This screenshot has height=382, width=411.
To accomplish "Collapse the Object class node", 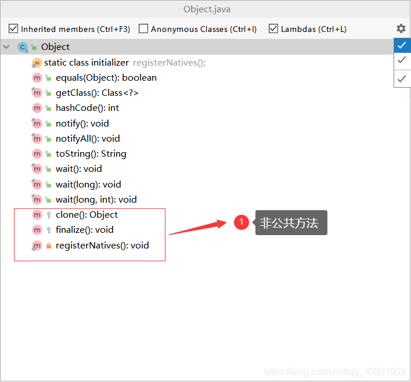I will pos(6,47).
